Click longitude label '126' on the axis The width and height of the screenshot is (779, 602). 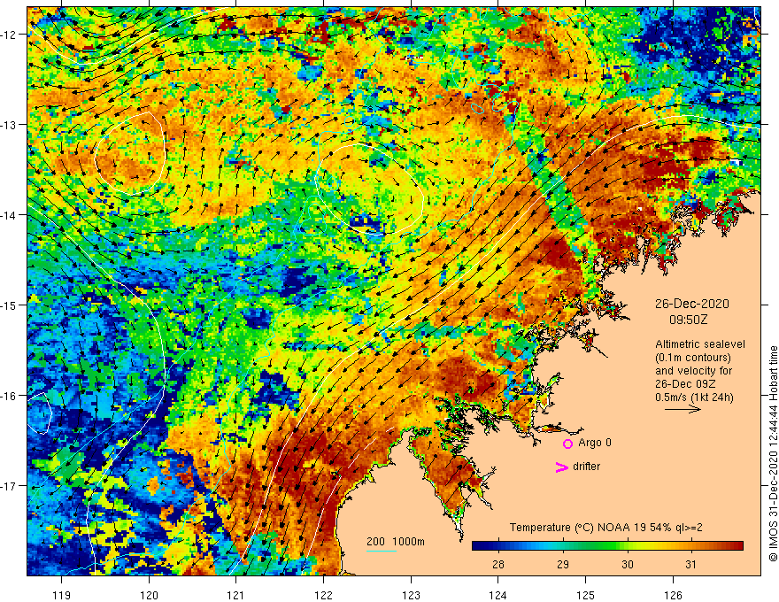coord(673,595)
